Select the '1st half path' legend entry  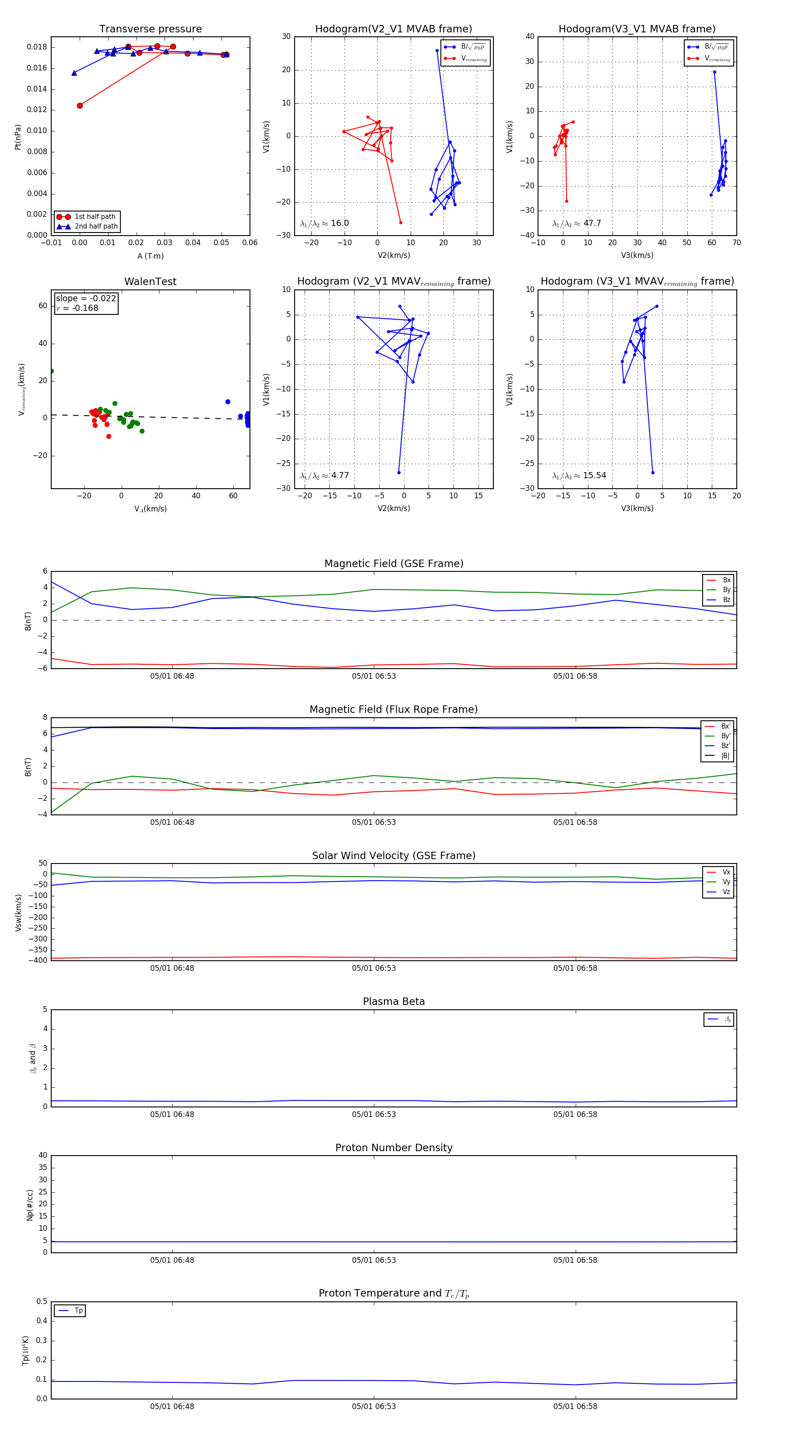88,216
